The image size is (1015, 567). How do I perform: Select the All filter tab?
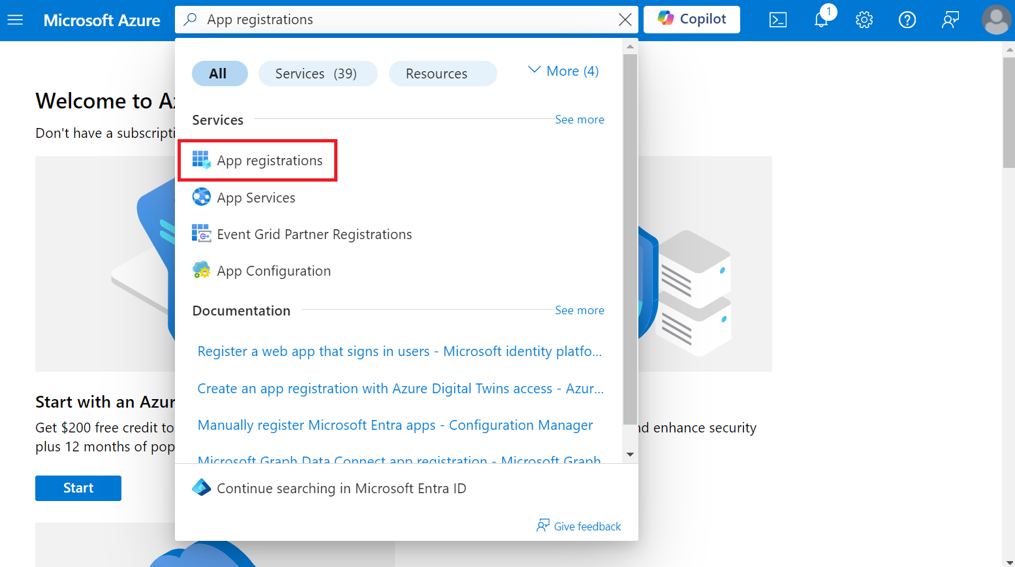(x=219, y=74)
